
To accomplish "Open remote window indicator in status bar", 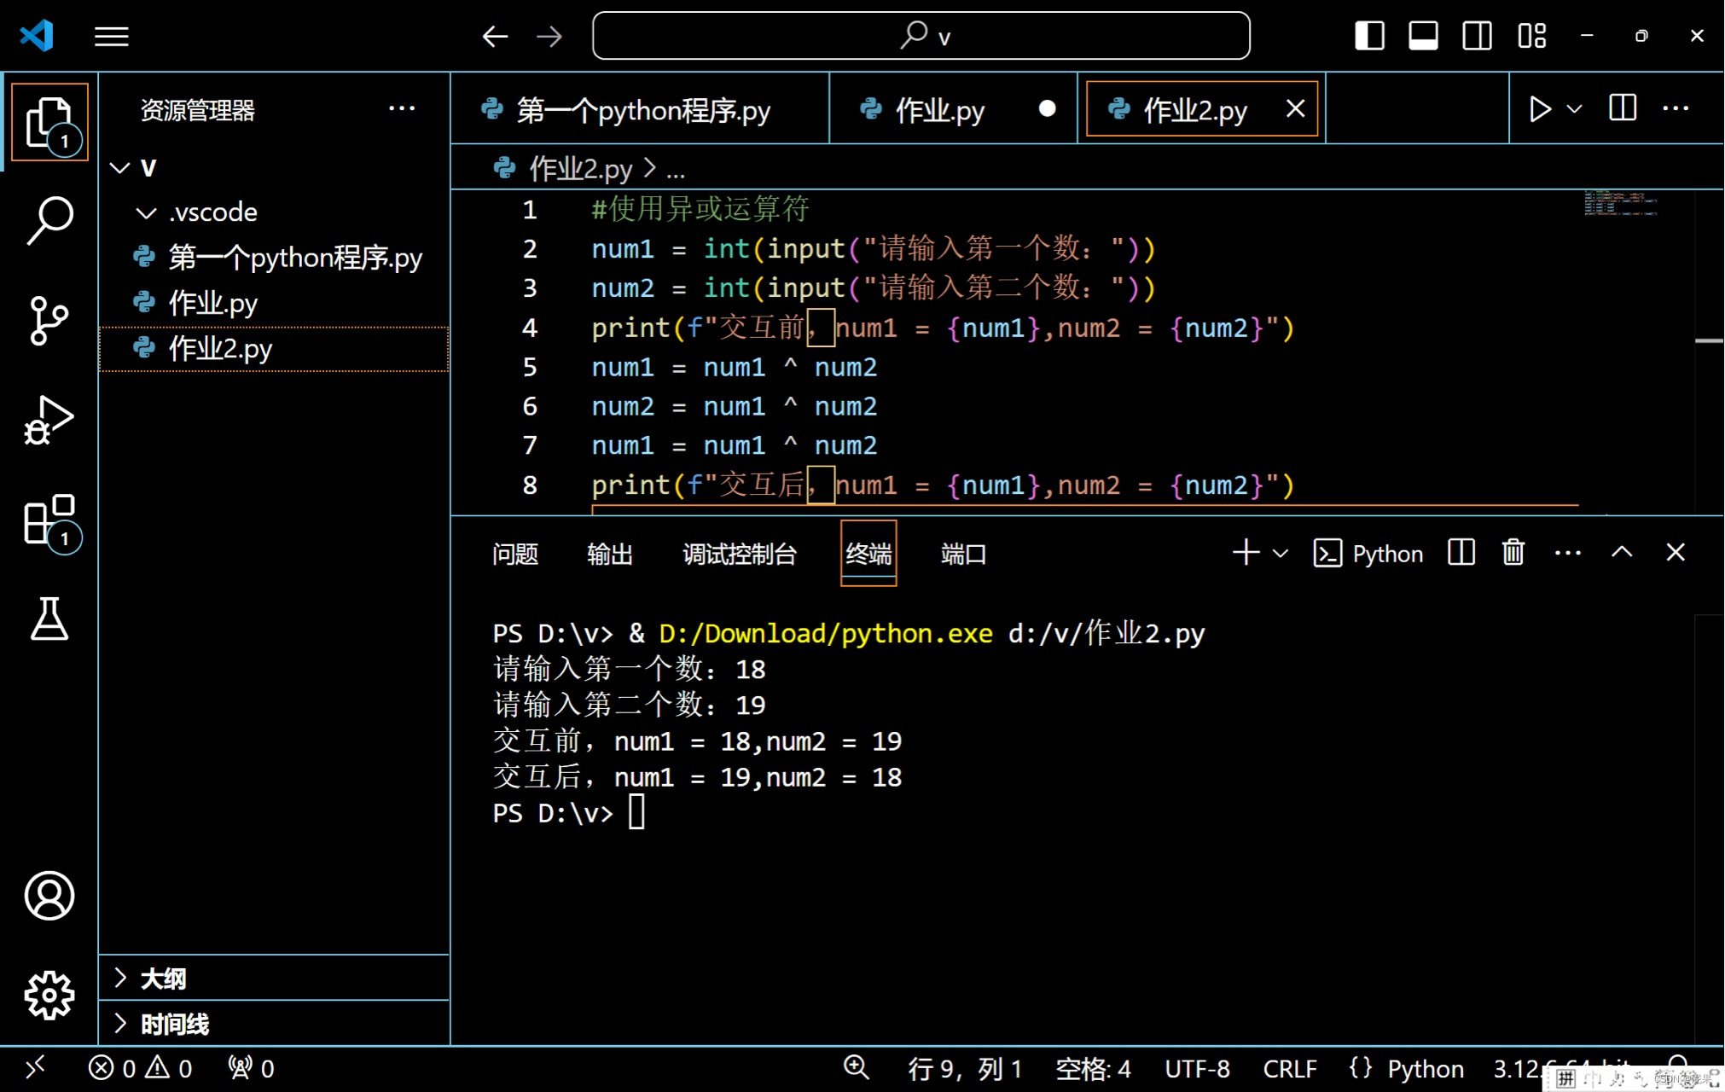I will pos(36,1068).
